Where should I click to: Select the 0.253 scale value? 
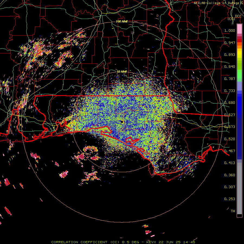click(230, 199)
